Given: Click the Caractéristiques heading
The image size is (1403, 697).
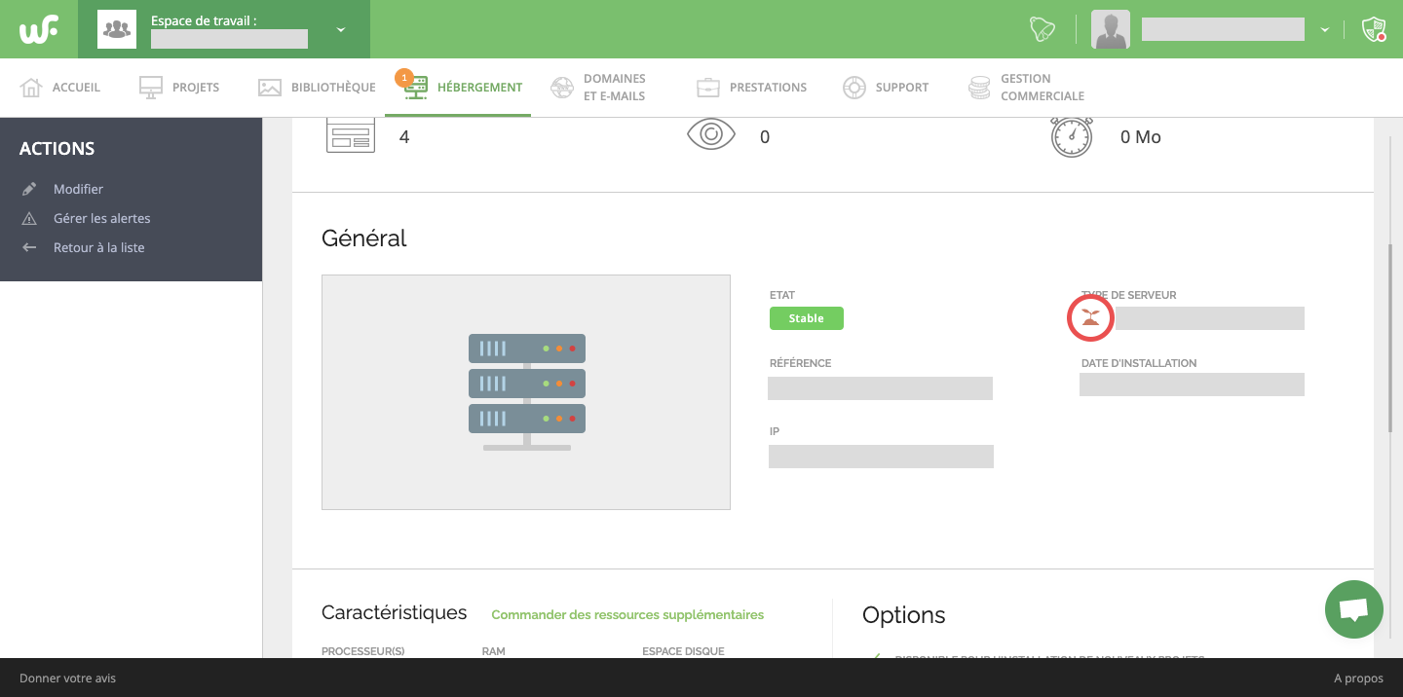Looking at the screenshot, I should pos(395,612).
